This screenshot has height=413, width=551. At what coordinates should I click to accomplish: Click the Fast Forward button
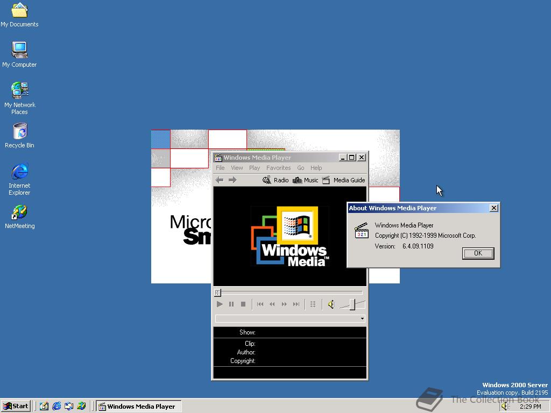pos(284,304)
